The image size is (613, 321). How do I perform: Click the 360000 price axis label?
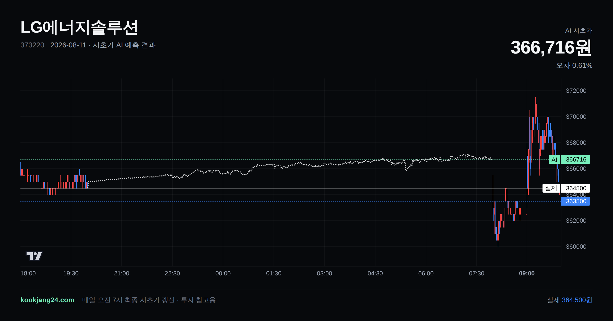point(576,247)
